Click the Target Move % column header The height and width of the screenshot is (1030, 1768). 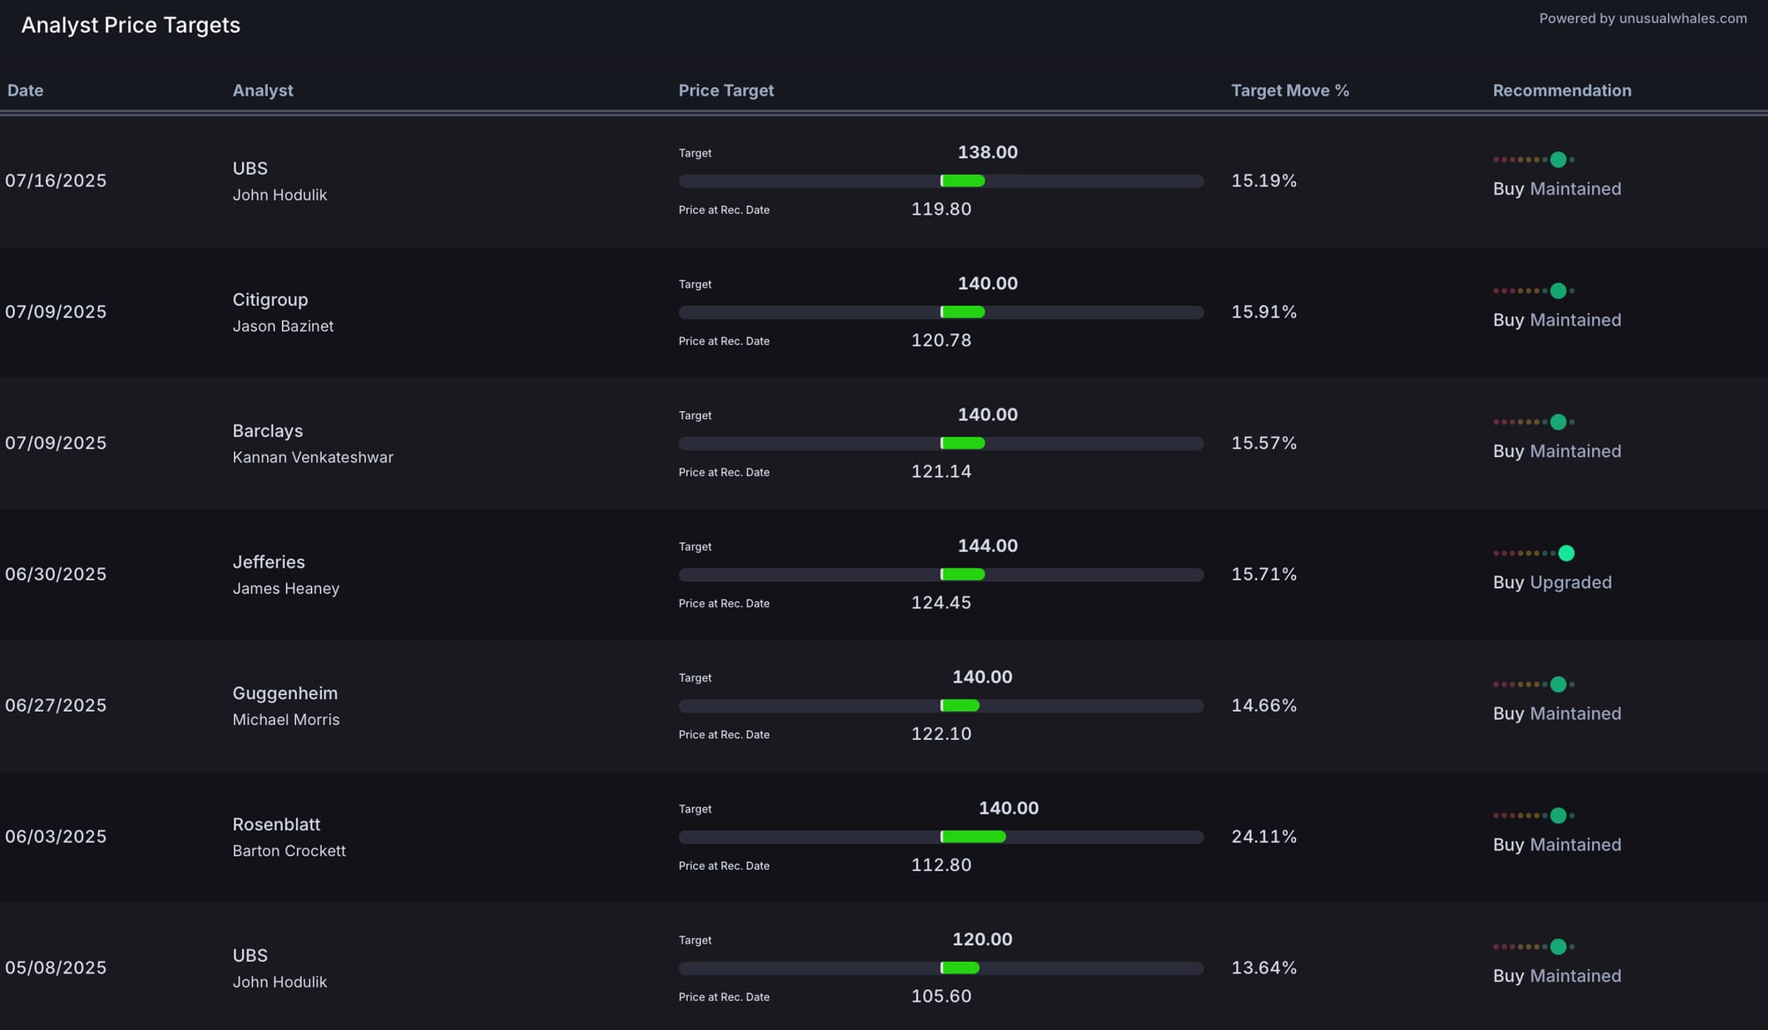[x=1290, y=90]
